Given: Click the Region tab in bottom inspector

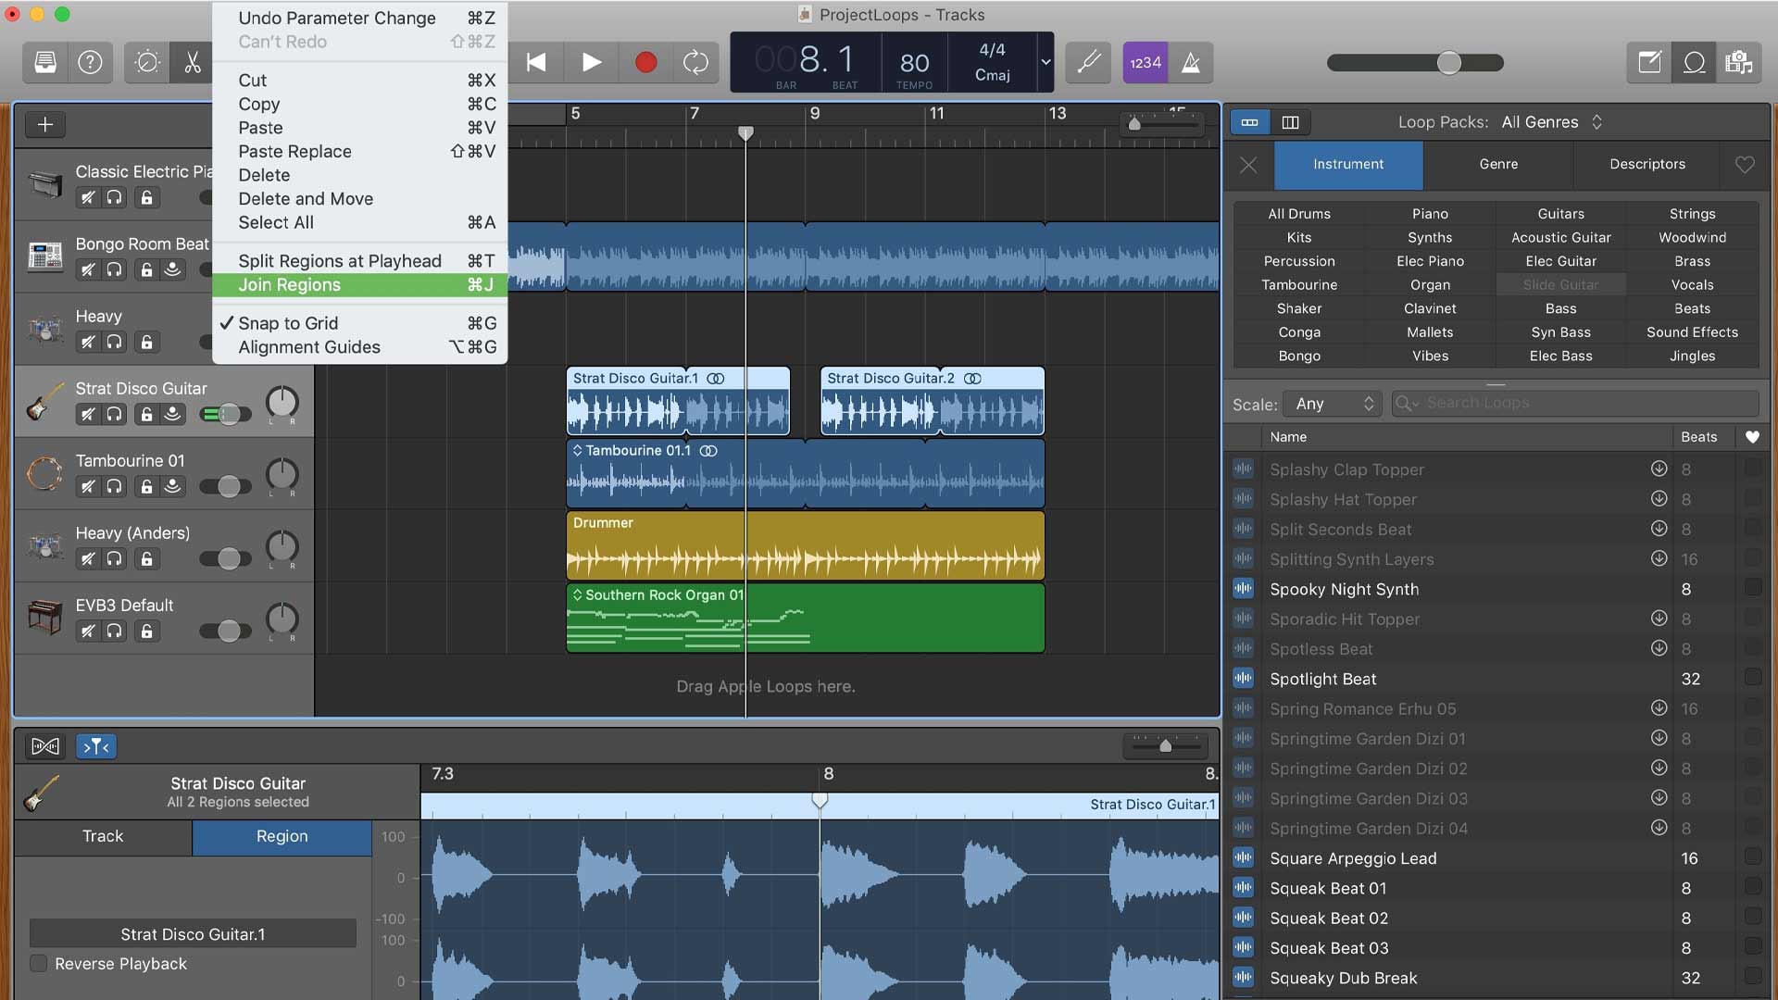Looking at the screenshot, I should click(281, 836).
